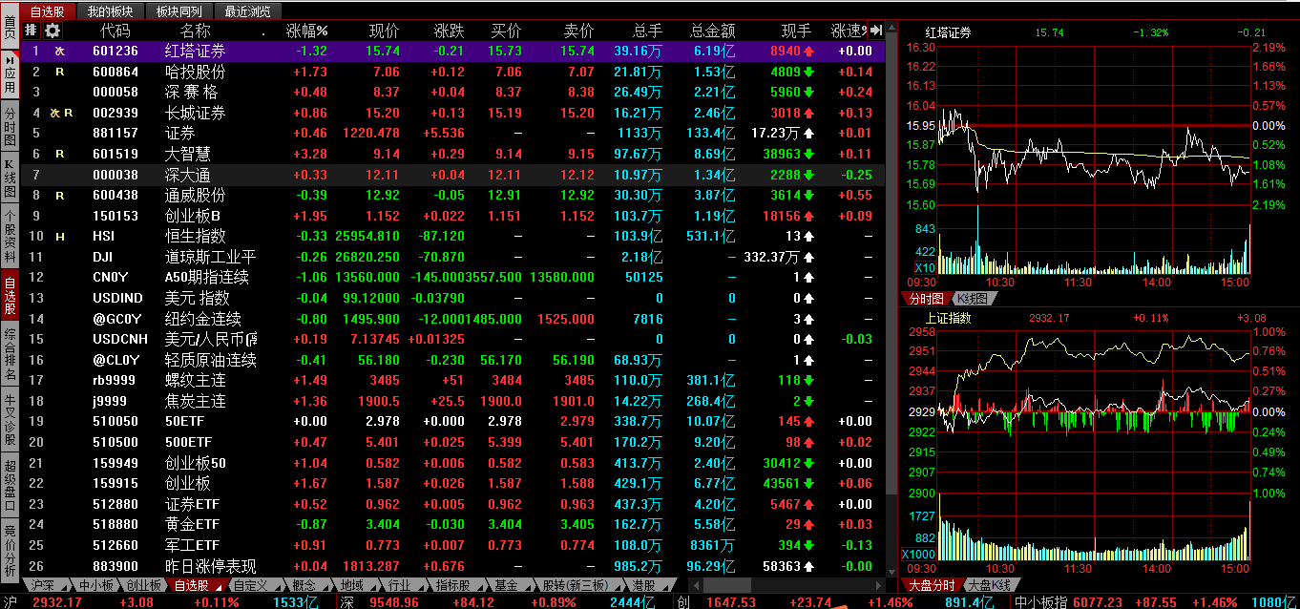The image size is (1300, 609).
Task: Open 综合排名 in the left sidebar
Action: click(10, 354)
